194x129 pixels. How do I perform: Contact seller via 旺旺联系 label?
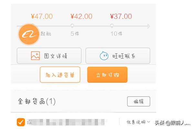click(124, 56)
